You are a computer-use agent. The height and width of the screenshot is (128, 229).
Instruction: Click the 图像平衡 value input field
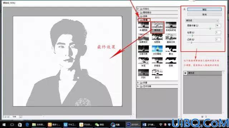218,25
